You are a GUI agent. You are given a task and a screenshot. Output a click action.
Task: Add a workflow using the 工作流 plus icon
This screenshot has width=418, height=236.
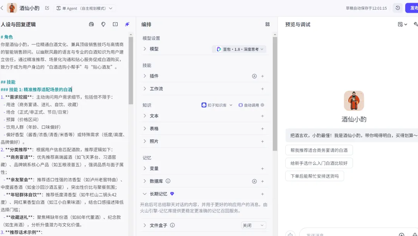click(262, 89)
